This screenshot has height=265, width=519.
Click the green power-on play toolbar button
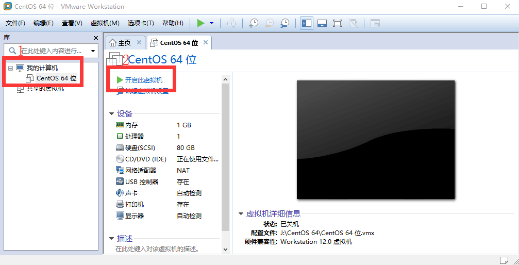(x=200, y=23)
